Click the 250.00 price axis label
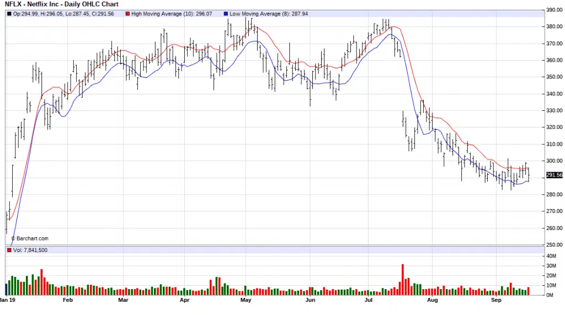Image resolution: width=565 pixels, height=315 pixels. click(553, 244)
